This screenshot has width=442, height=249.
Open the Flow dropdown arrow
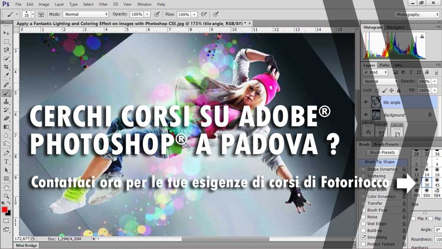pos(194,14)
